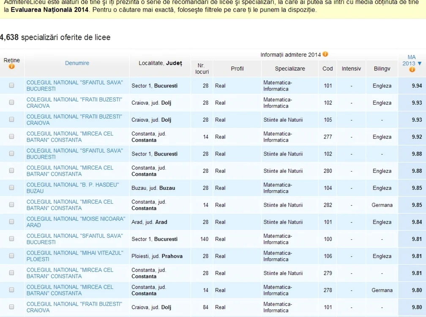426x317 pixels.
Task: Click the Cod column header
Action: click(328, 69)
